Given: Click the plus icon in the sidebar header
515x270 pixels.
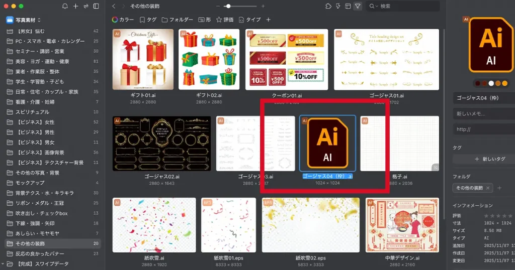Looking at the screenshot, I should tap(75, 6).
